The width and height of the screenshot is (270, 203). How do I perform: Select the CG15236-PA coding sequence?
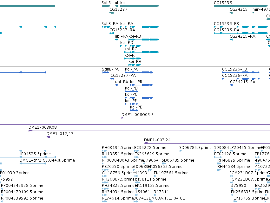click(x=241, y=79)
